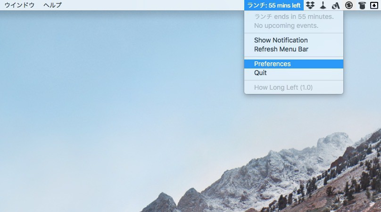The image size is (381, 212).
Task: Open the top hat menu bar icon
Action: pyautogui.click(x=362, y=5)
